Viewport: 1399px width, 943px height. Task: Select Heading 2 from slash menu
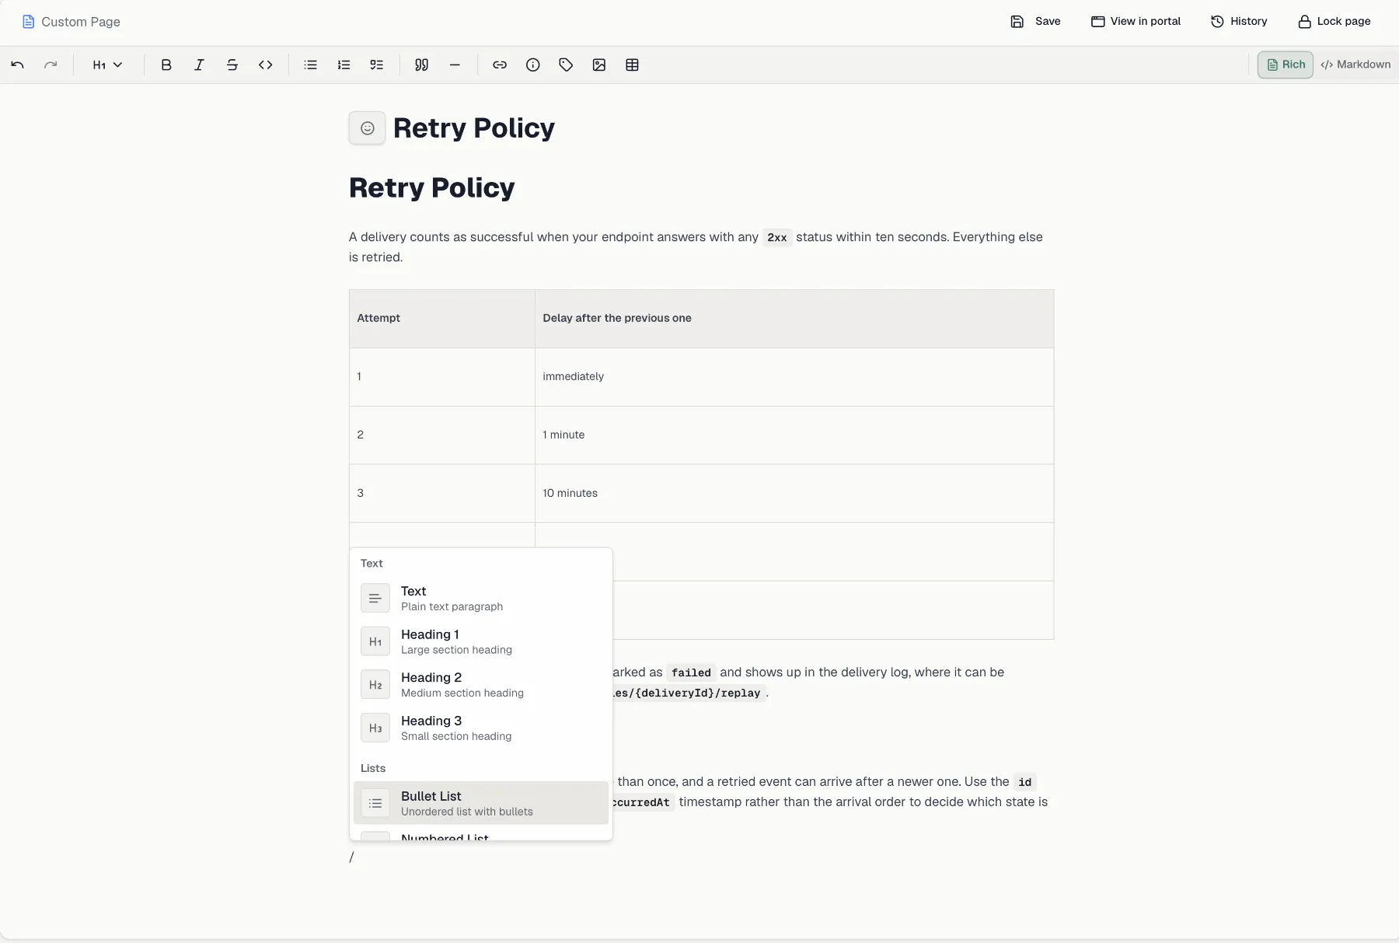481,685
